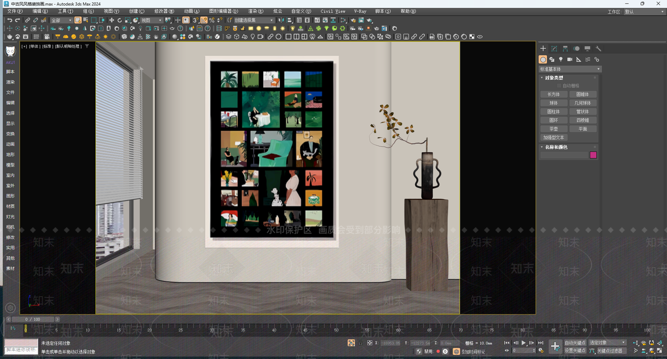Click the gear settings icon in left sidebar

coord(10,308)
